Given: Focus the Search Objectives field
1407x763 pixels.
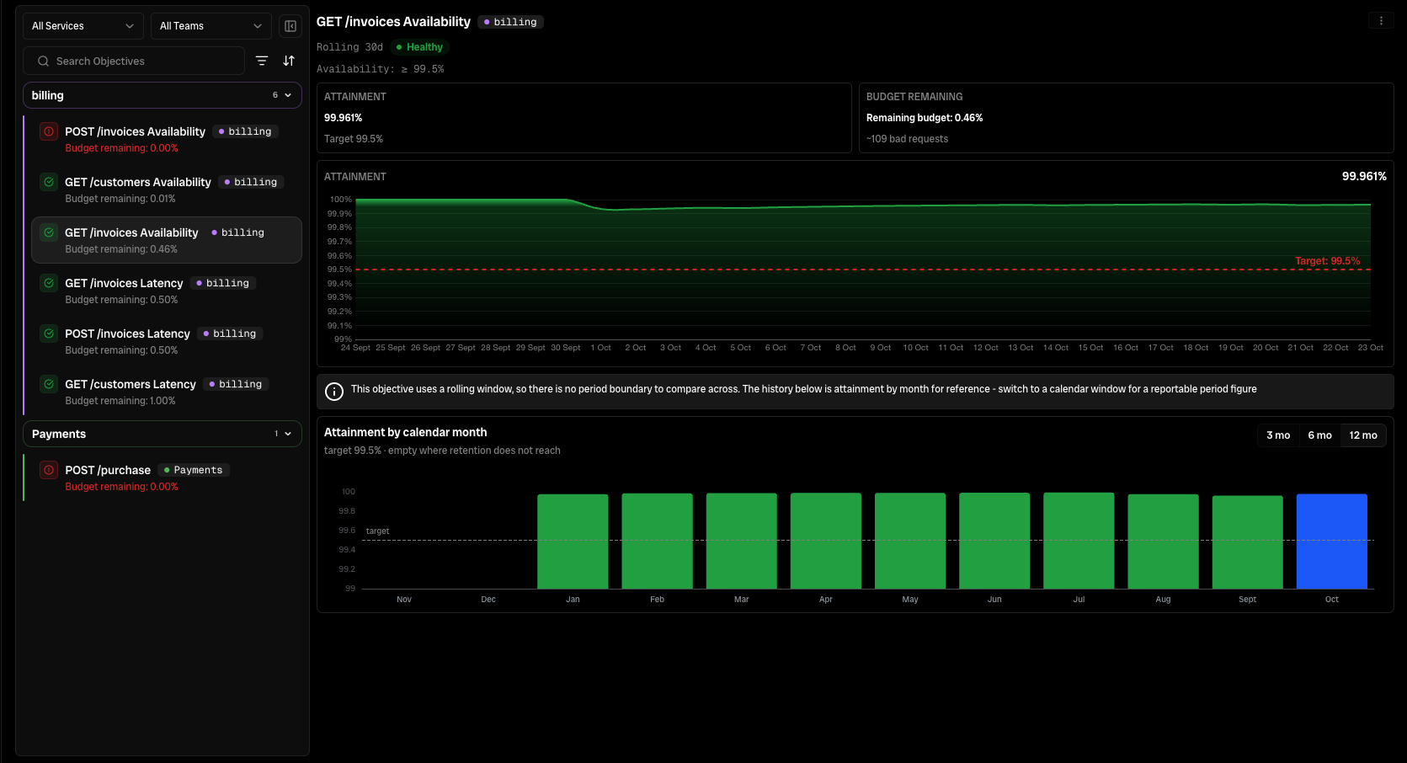Looking at the screenshot, I should [134, 61].
